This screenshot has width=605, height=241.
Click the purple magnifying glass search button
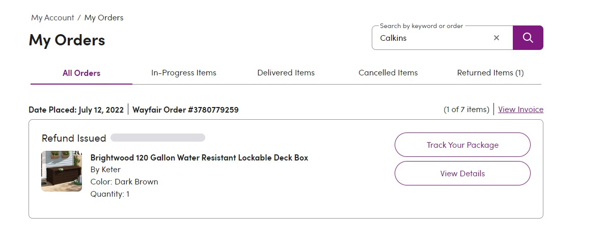pyautogui.click(x=528, y=38)
